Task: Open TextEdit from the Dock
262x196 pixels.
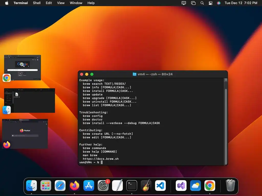Action: click(117, 186)
